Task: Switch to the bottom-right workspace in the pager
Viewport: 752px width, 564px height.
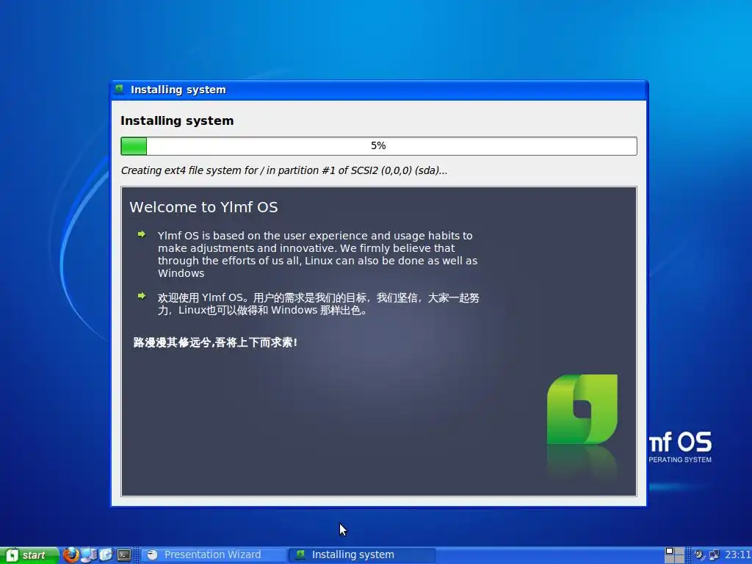Action: 679,559
